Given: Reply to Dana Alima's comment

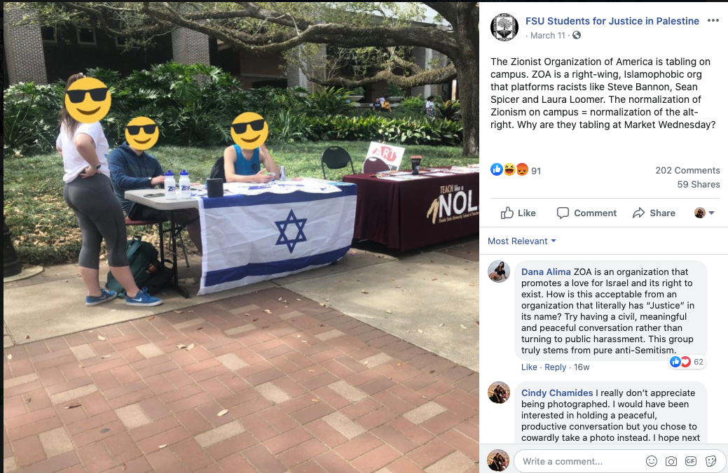Looking at the screenshot, I should point(556,367).
